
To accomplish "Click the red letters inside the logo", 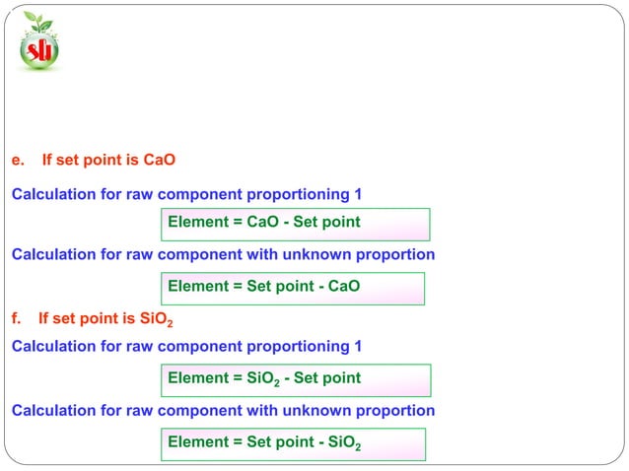I will (39, 51).
